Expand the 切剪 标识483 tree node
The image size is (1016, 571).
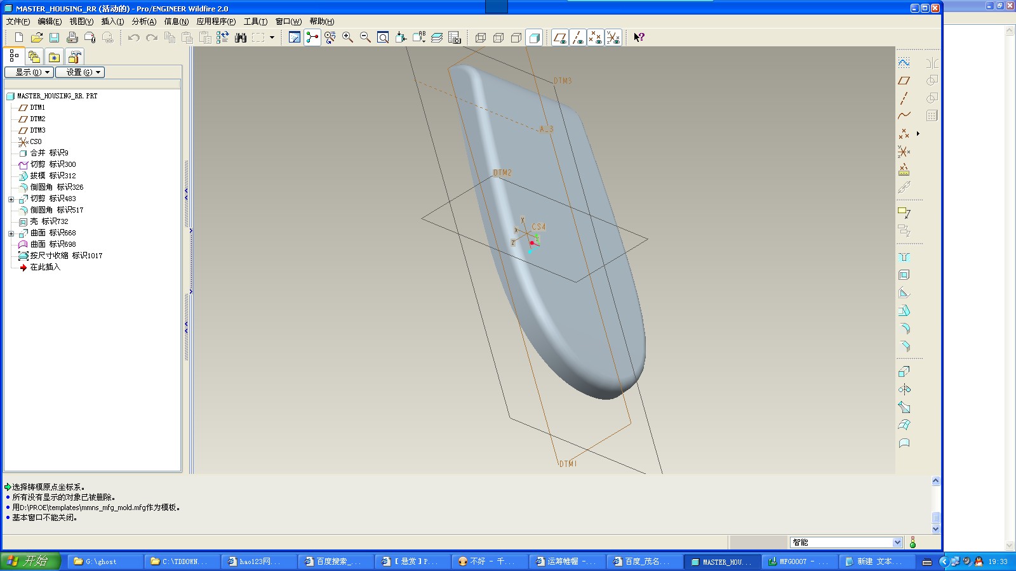coord(11,199)
